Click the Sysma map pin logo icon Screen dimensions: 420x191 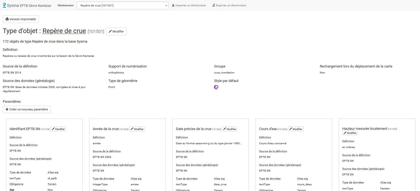tap(4, 5)
